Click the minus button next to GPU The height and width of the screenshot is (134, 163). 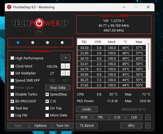tap(148, 126)
